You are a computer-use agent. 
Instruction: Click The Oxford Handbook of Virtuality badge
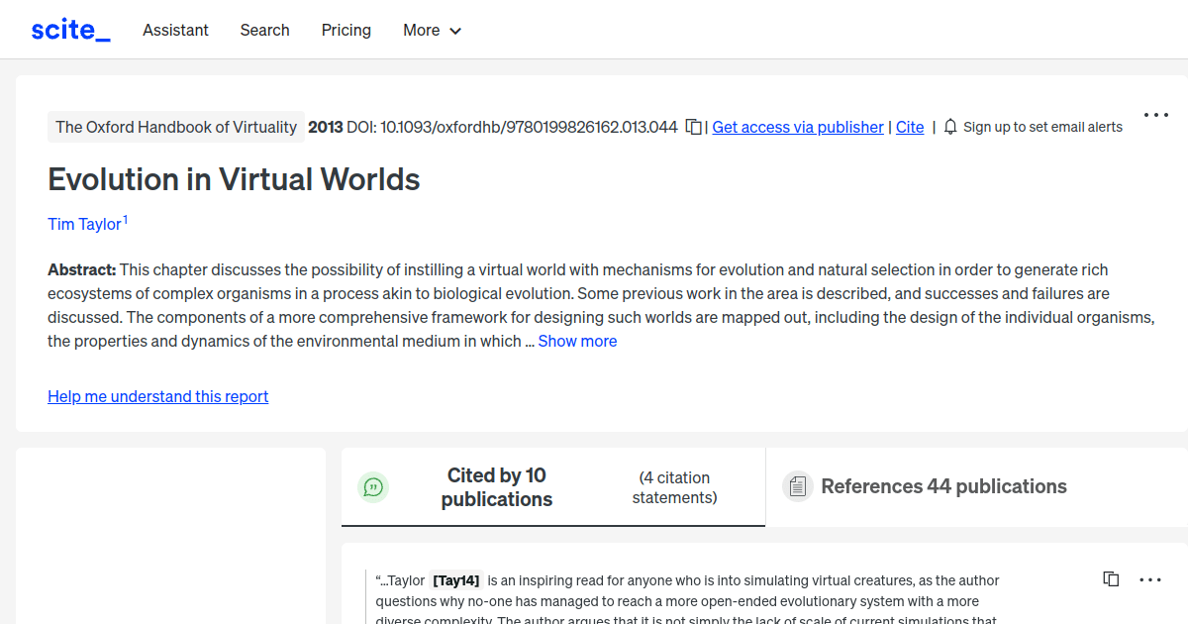click(x=176, y=127)
